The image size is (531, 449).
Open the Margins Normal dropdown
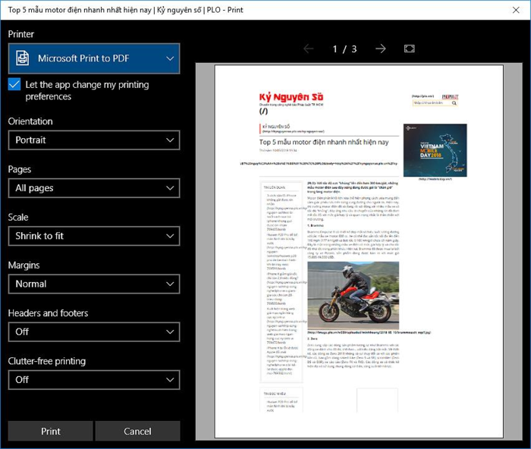(x=94, y=284)
